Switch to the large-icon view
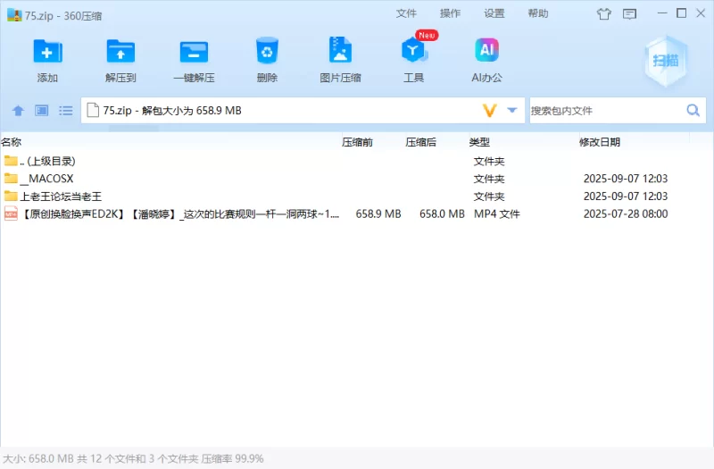The image size is (714, 469). point(42,110)
